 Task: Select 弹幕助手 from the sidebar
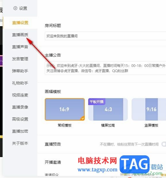click(20, 71)
